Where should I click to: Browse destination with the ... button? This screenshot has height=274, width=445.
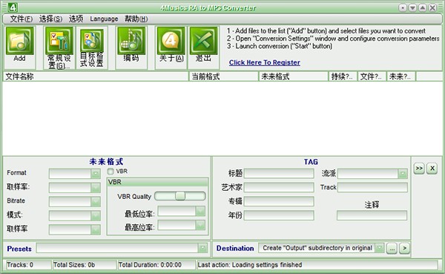[x=392, y=249]
